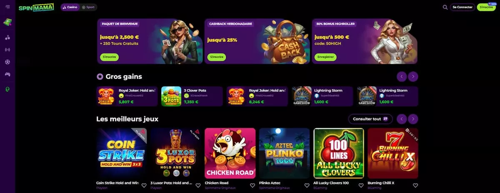Click the soccer ball sports icon
The height and width of the screenshot is (193, 500).
(7, 62)
